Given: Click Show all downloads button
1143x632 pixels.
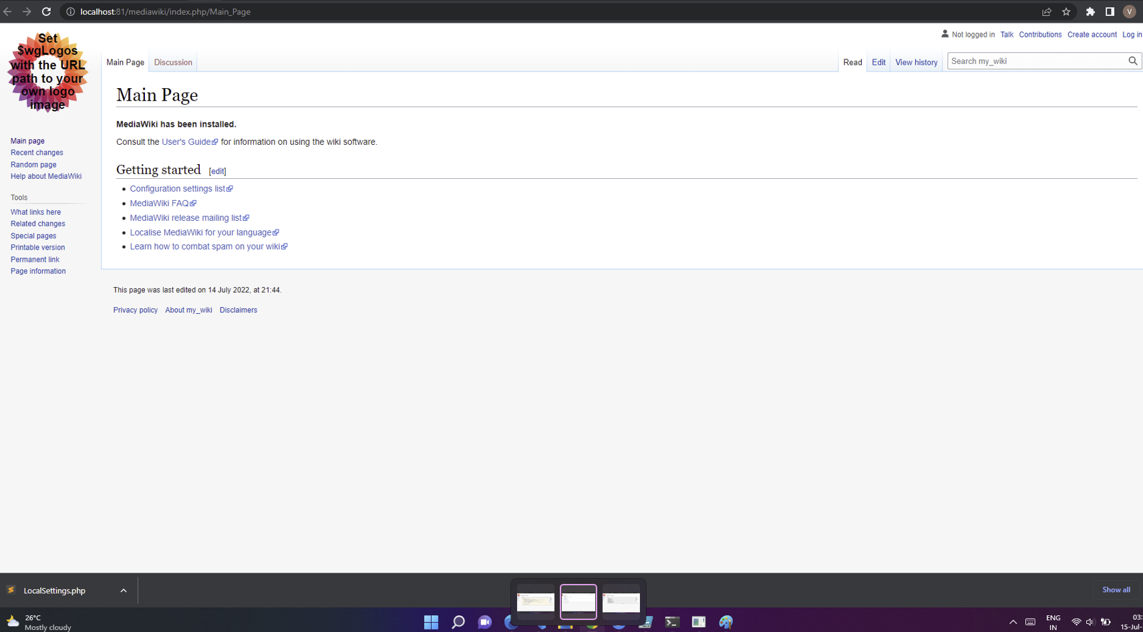Looking at the screenshot, I should tap(1116, 590).
